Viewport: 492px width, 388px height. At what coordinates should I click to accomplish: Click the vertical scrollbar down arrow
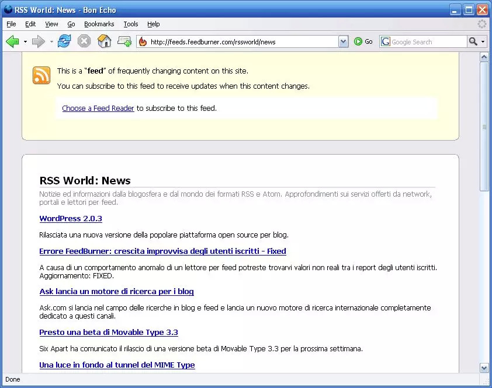484,368
